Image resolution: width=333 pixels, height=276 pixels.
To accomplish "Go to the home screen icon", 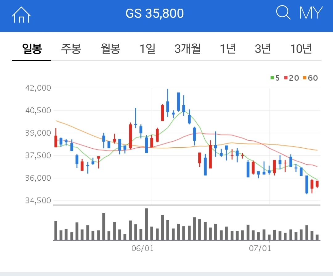I will [x=21, y=15].
